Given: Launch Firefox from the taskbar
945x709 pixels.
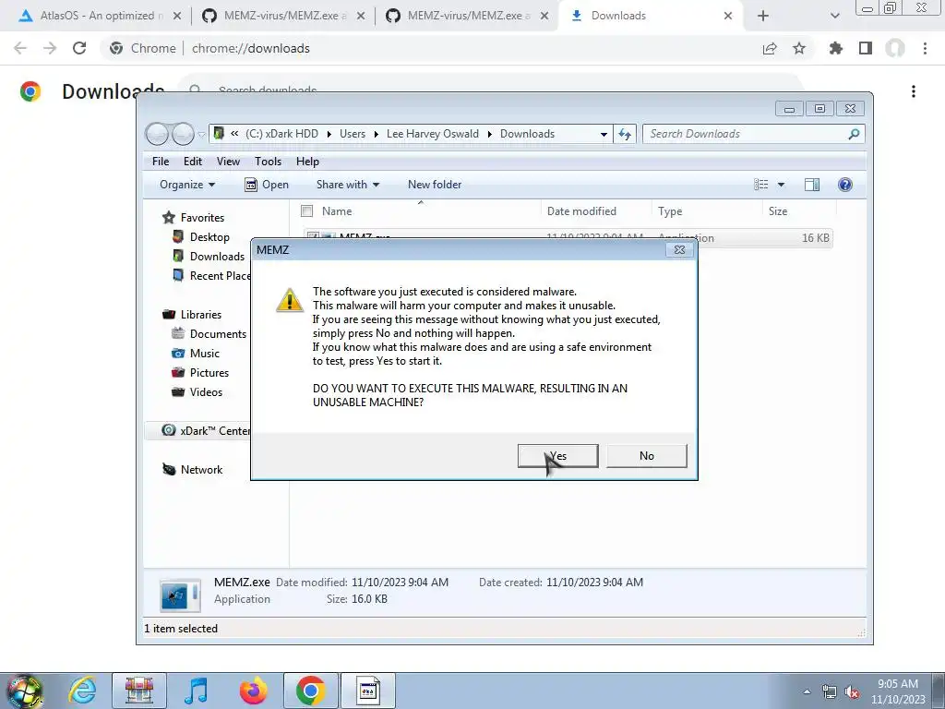Looking at the screenshot, I should pyautogui.click(x=254, y=691).
